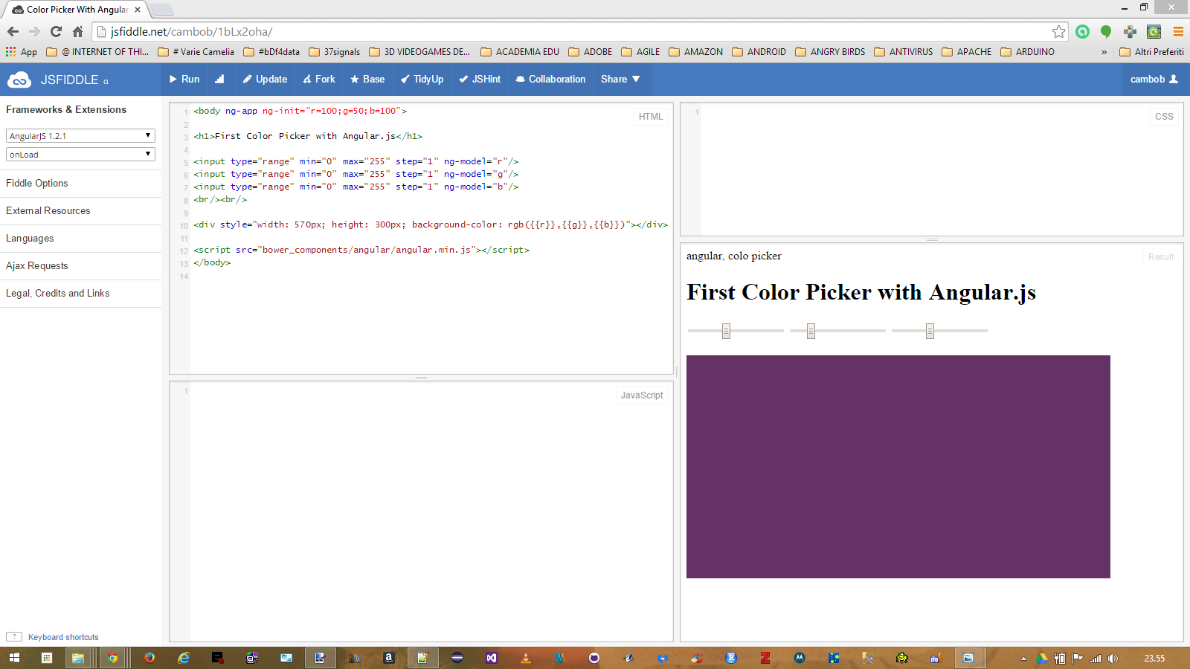
Task: Launch Firefox from the taskbar
Action: (149, 658)
